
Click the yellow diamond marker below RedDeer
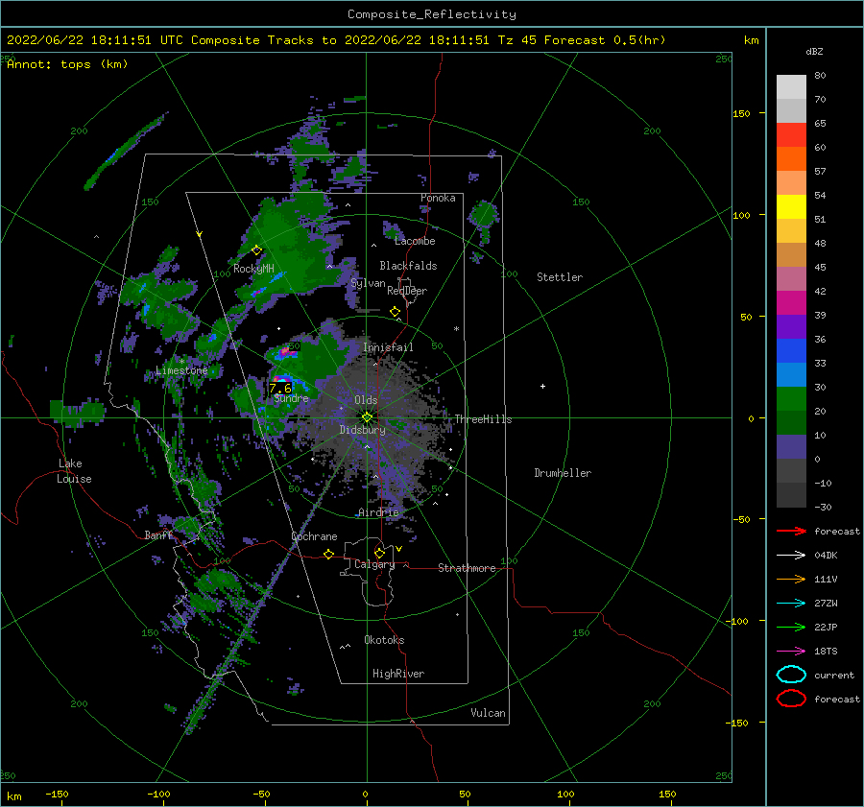(x=395, y=312)
